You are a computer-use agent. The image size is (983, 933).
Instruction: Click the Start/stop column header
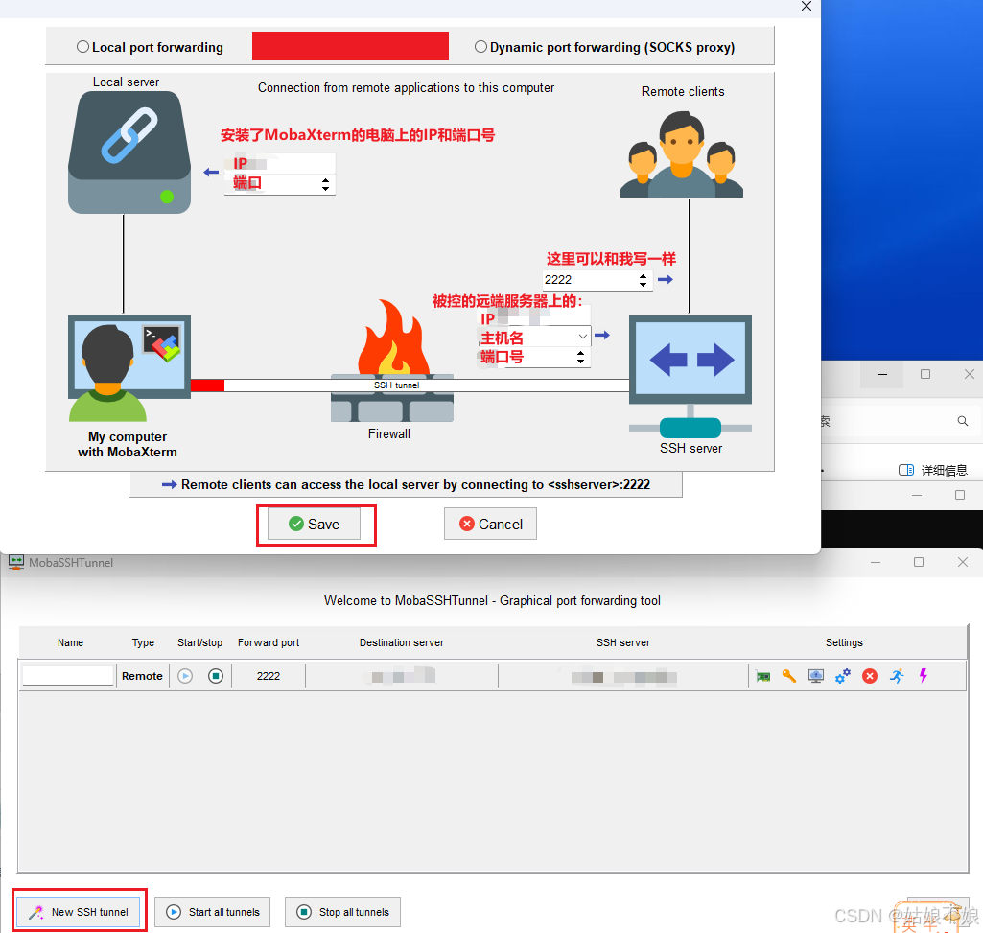(x=199, y=642)
